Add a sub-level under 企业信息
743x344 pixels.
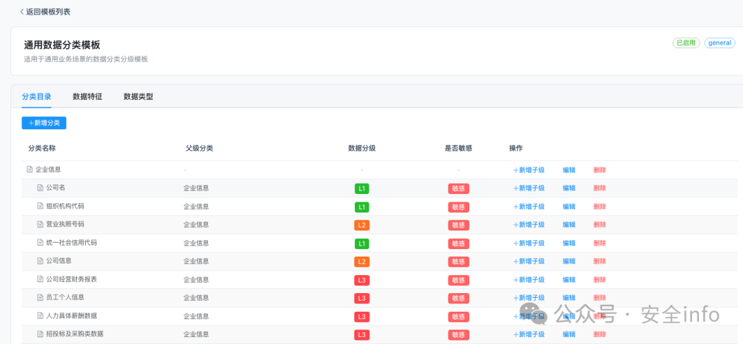(x=529, y=170)
